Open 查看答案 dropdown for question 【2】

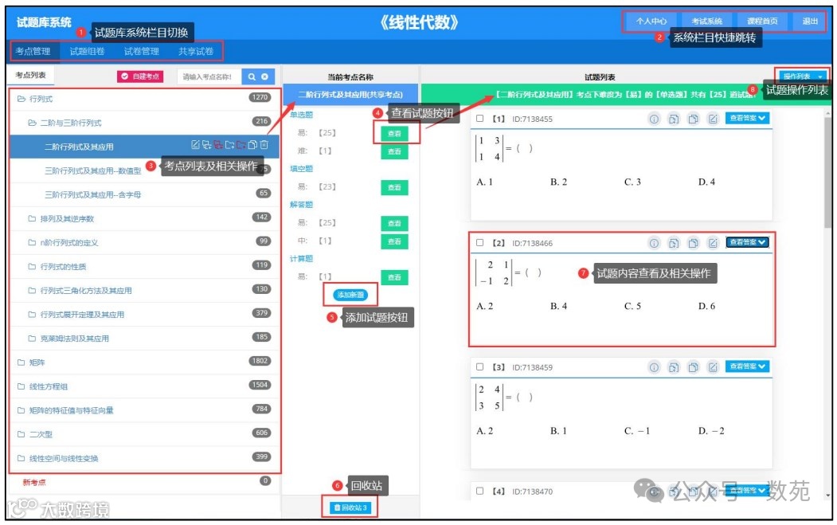coord(747,242)
